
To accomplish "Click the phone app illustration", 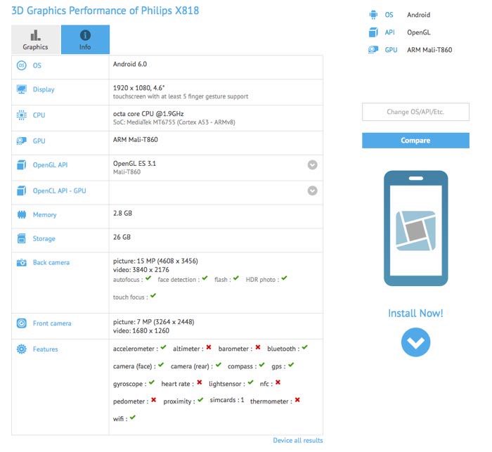I will click(416, 228).
